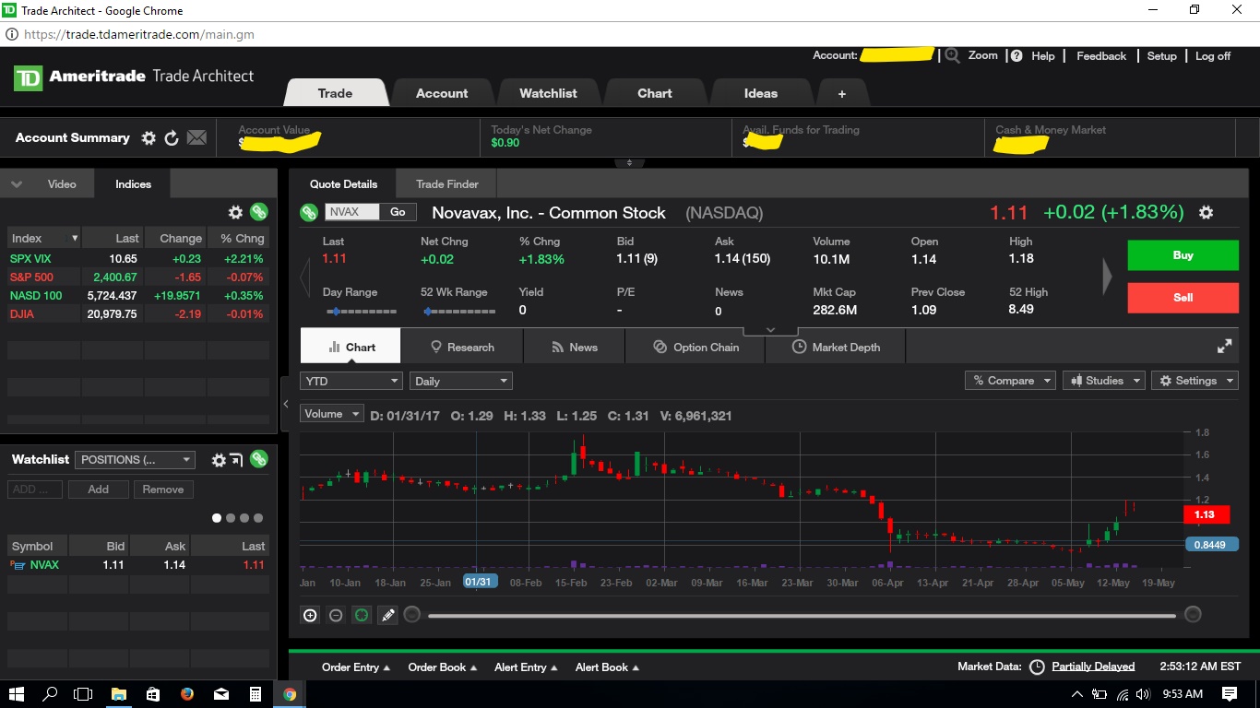Open quote settings gear beside price change
This screenshot has width=1260, height=708.
pos(1206,212)
